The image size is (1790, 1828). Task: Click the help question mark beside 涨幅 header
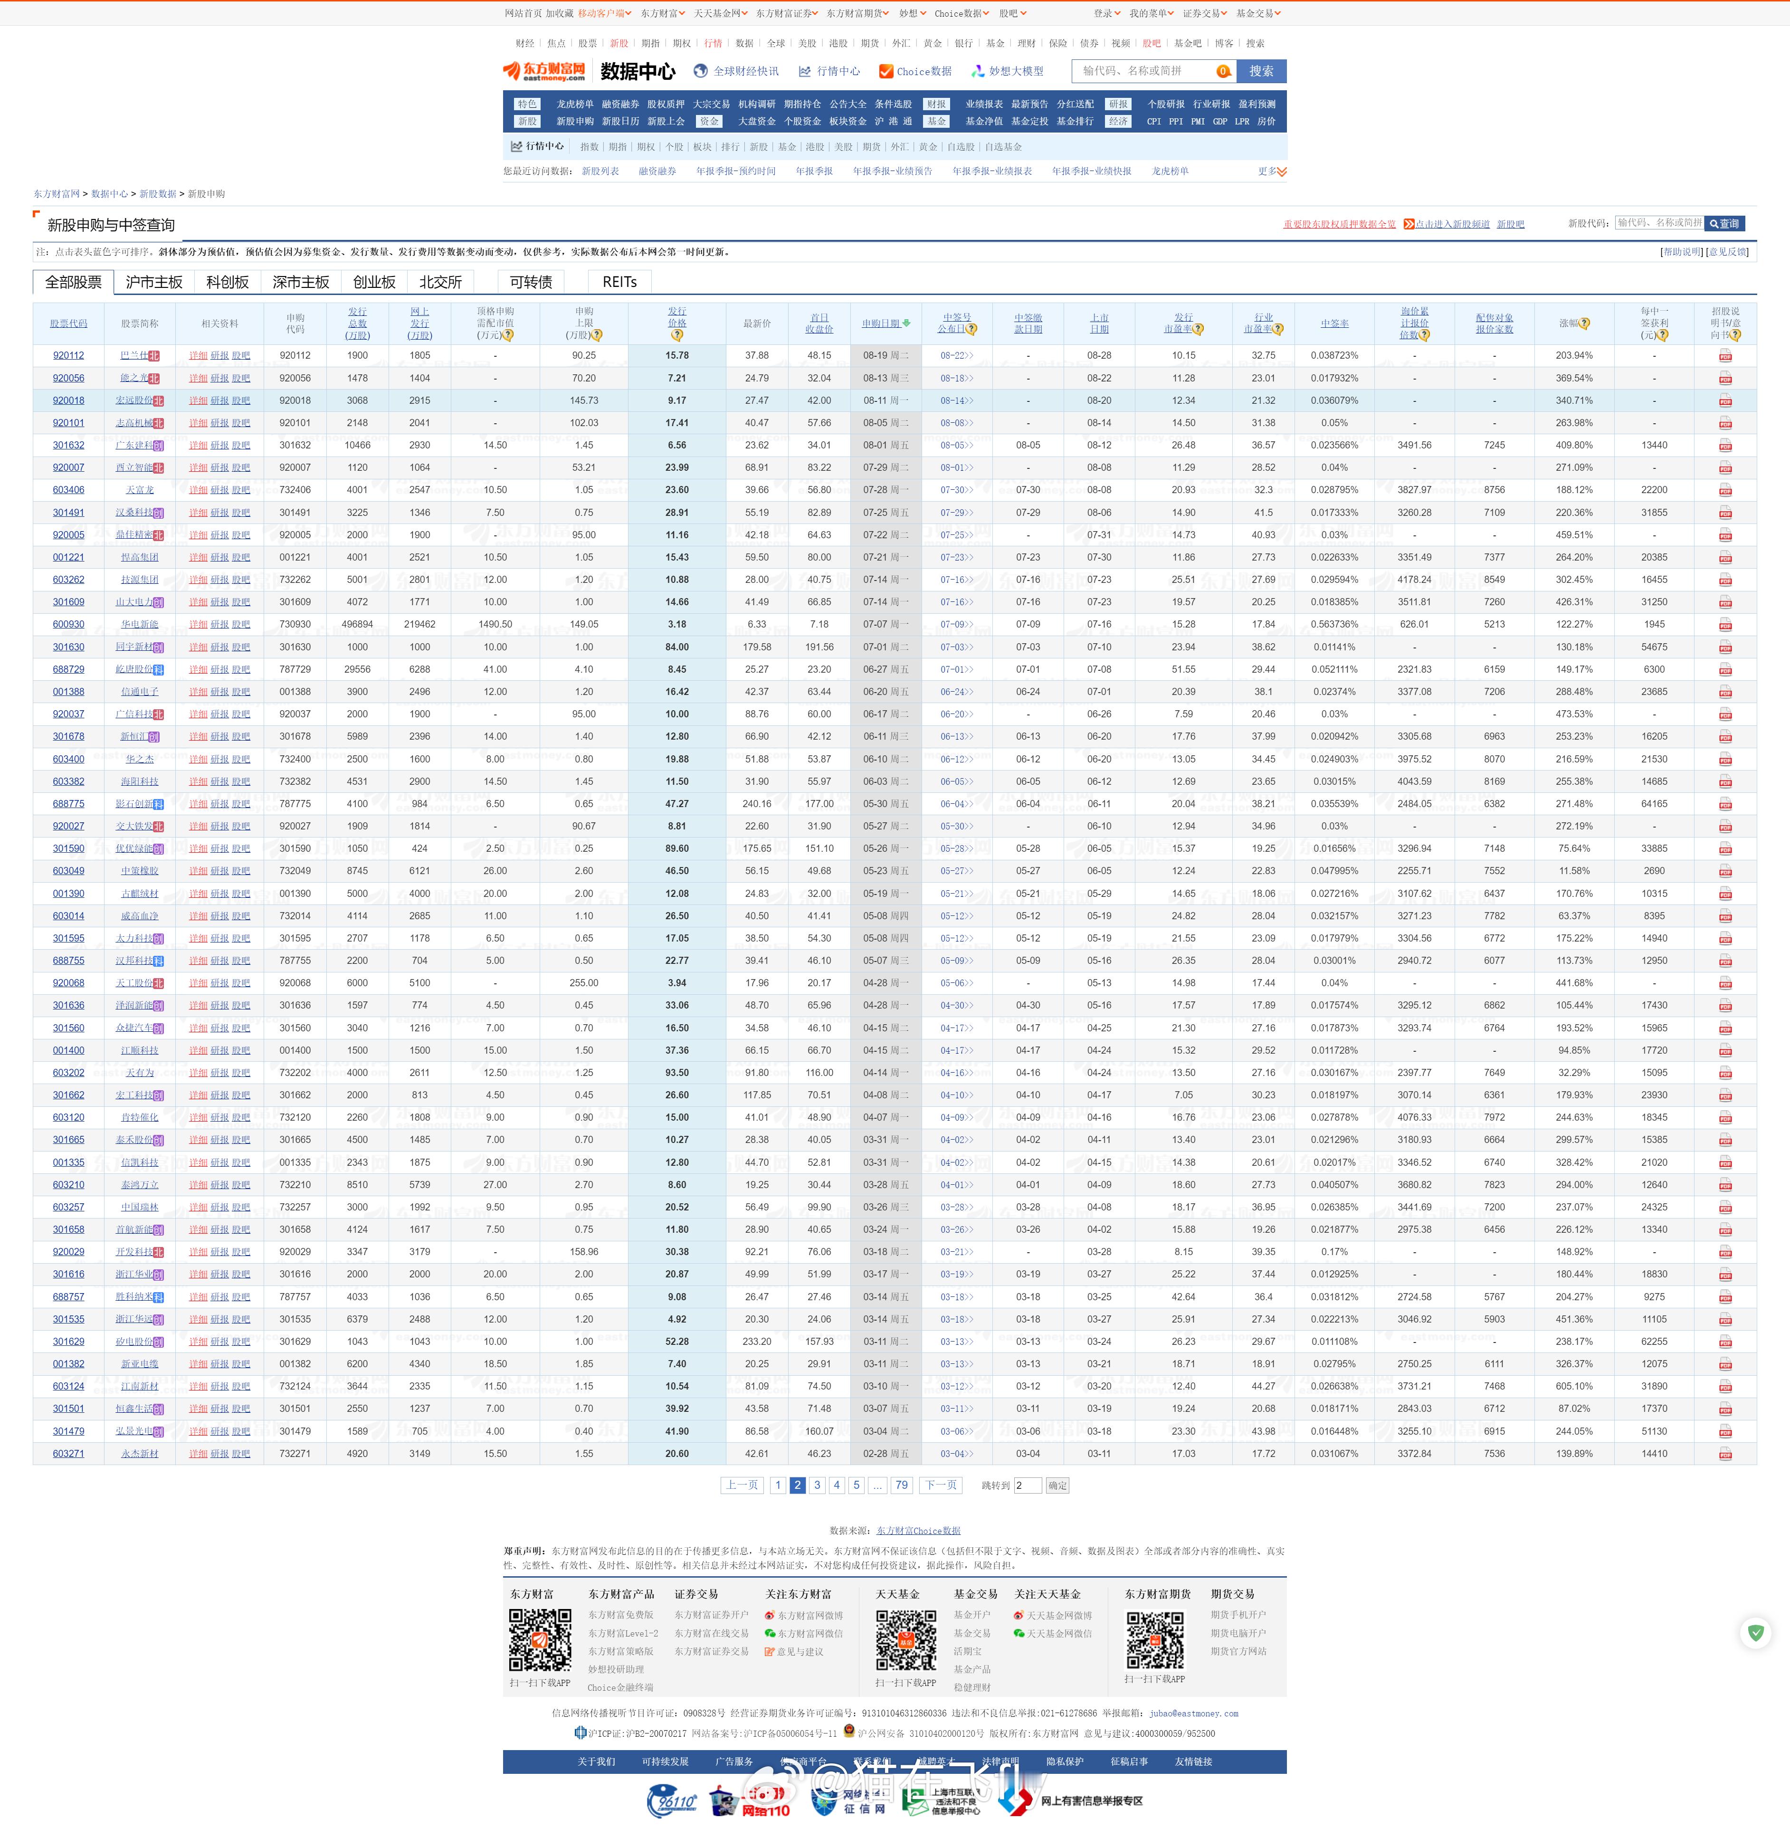tap(1585, 324)
